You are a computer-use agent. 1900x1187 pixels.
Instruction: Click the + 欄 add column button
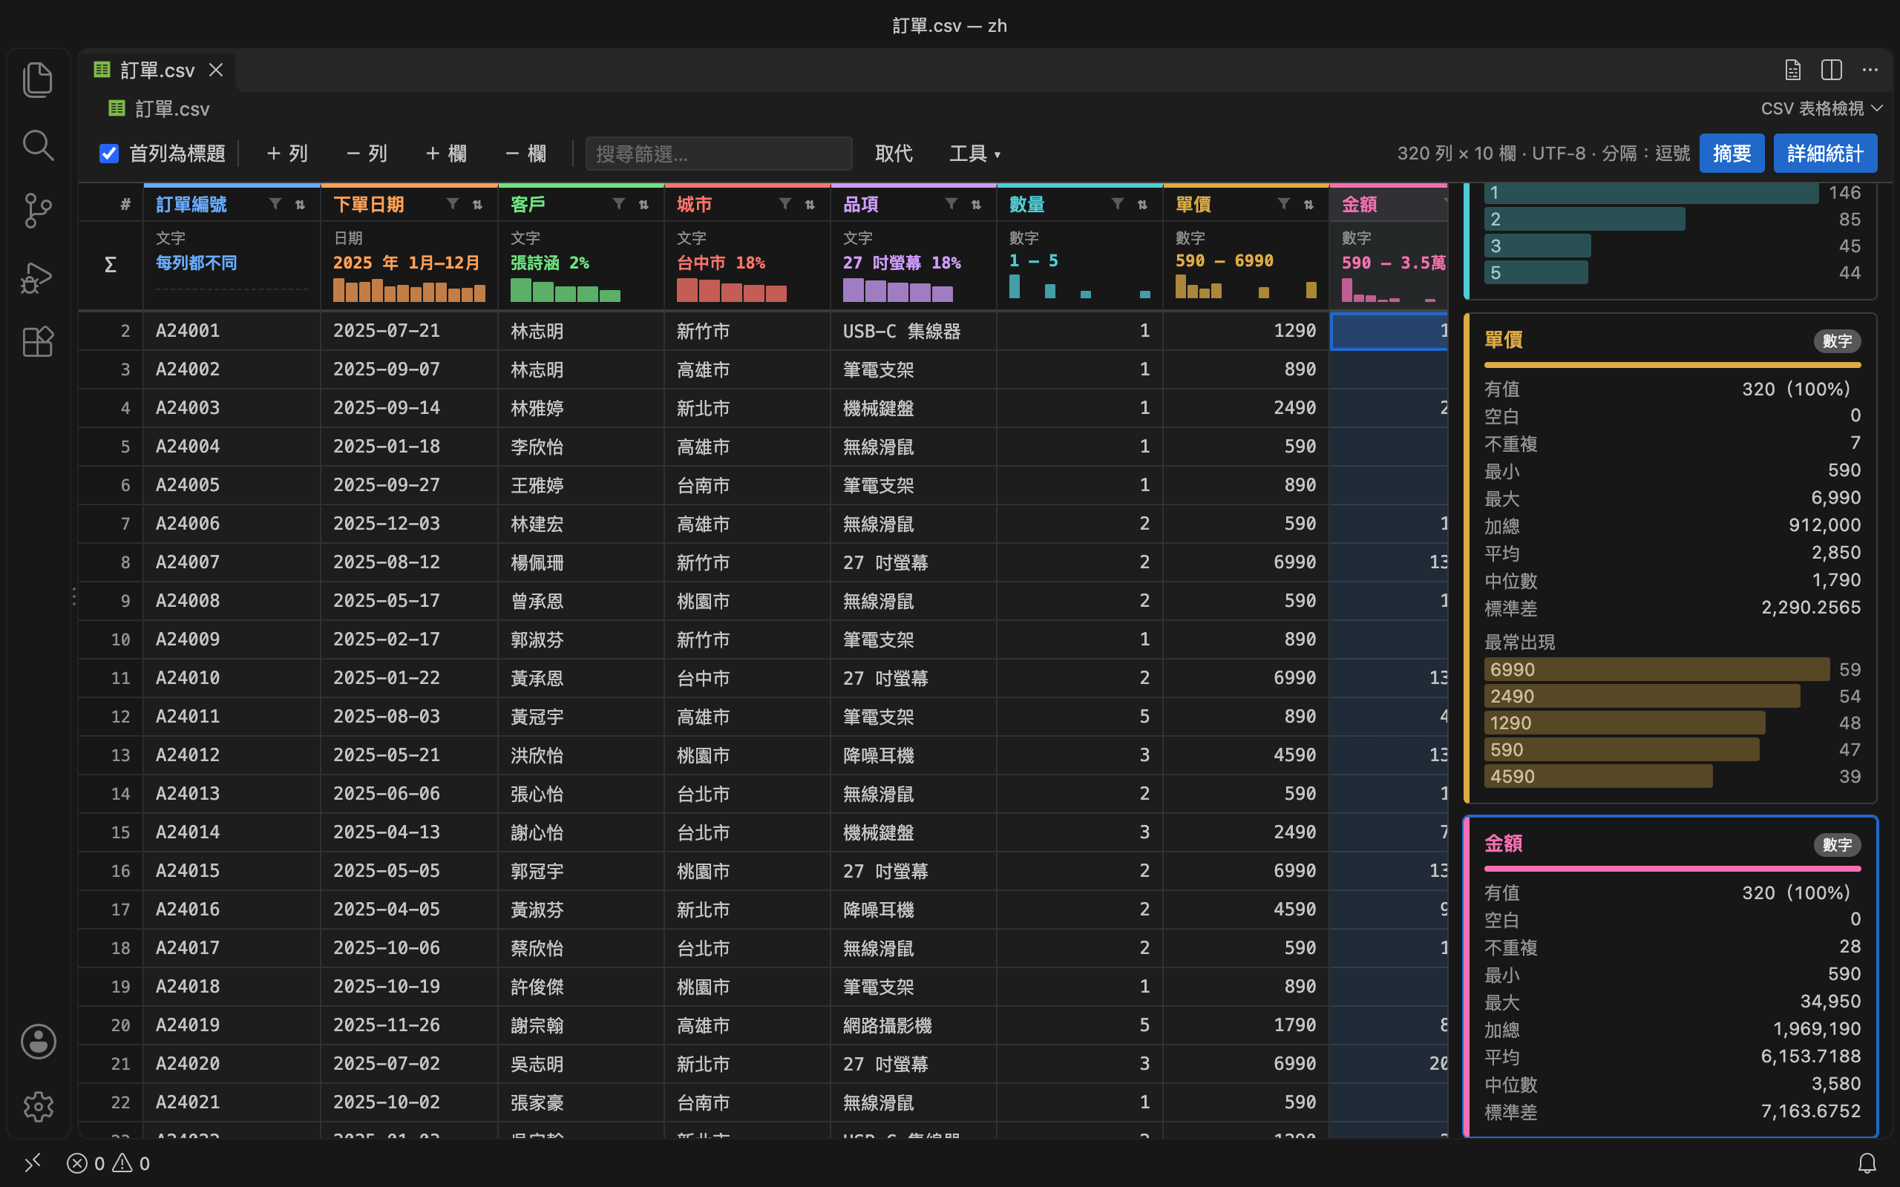click(446, 153)
